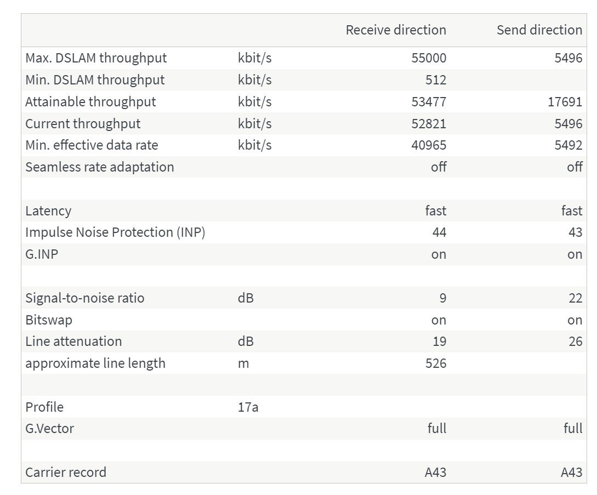Select the Bitswap row label

click(49, 320)
